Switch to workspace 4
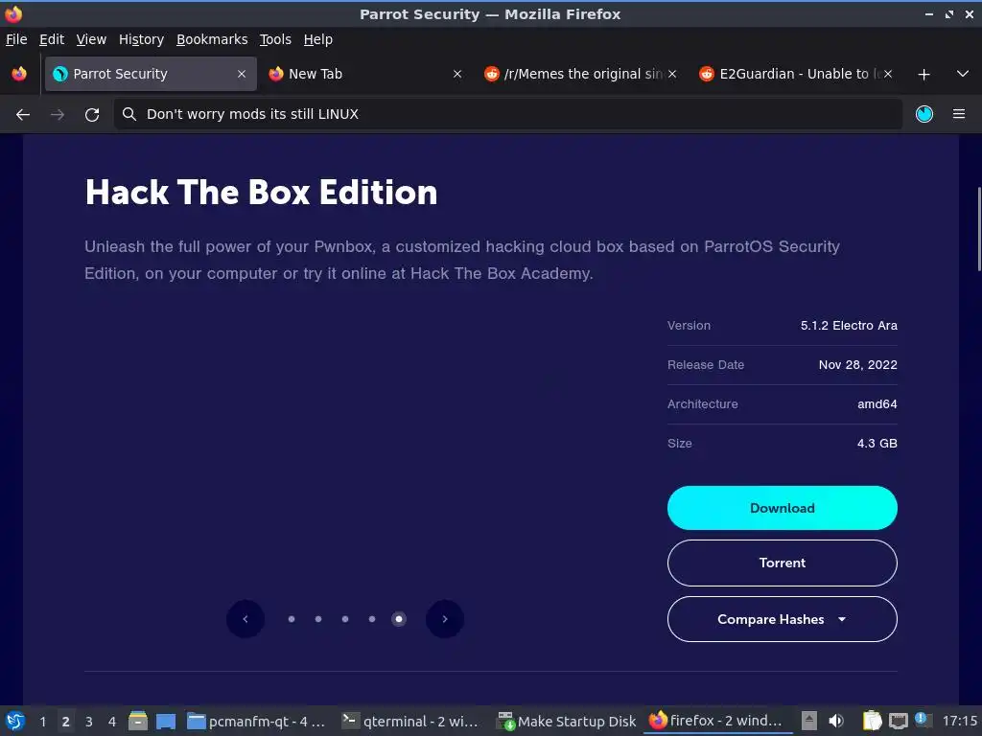Screen dimensions: 982x736 112,722
